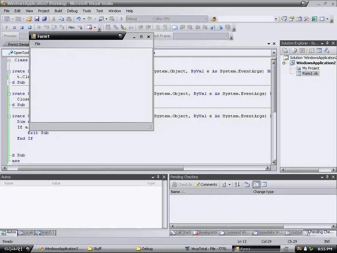Select Form1.vb in Solution Explorer
This screenshot has width=337, height=253.
pyautogui.click(x=310, y=73)
